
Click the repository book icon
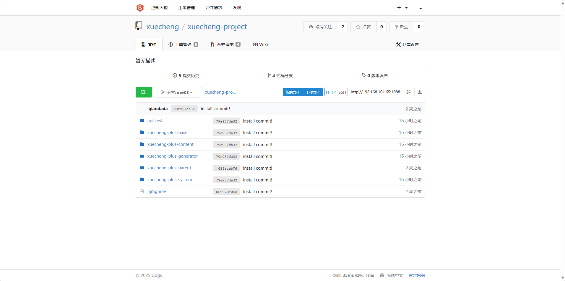point(139,26)
